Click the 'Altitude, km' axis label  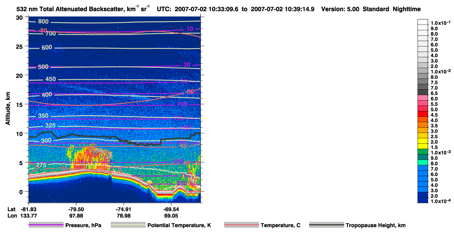click(8, 109)
